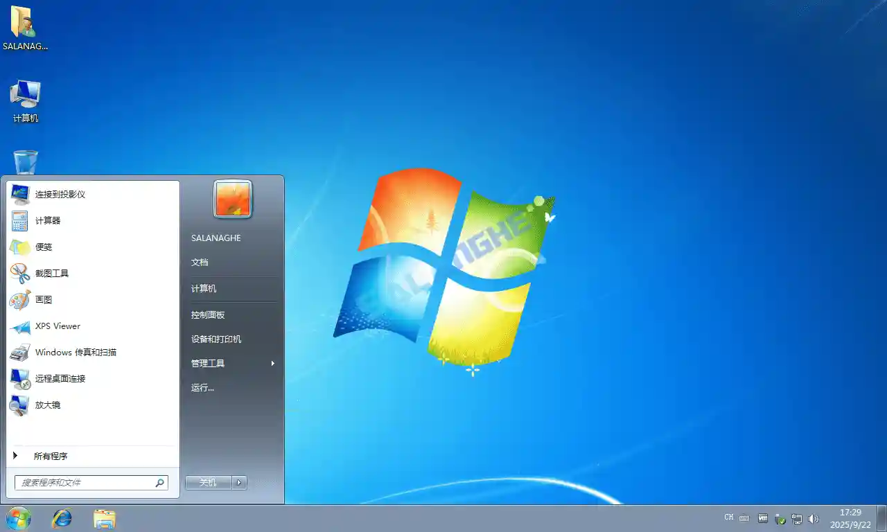Create a note with 便笺 (Sticky Notes)
This screenshot has width=887, height=532.
click(x=44, y=247)
